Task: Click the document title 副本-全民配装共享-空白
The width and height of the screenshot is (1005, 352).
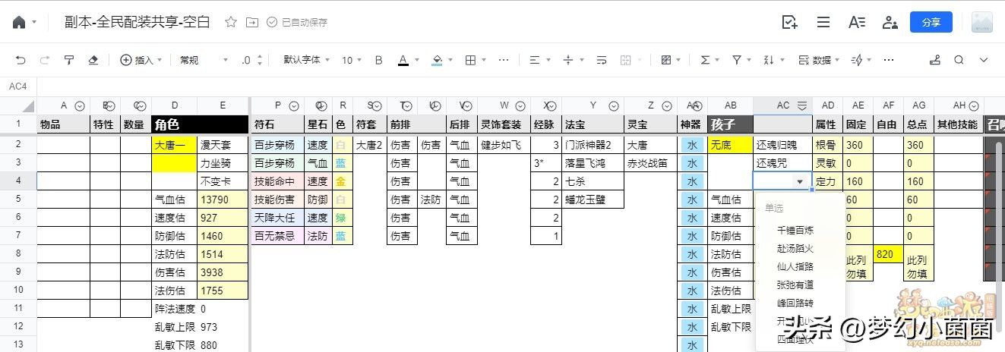Action: point(138,22)
